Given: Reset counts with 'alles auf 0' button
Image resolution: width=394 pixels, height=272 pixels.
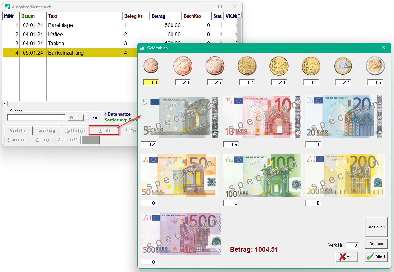Looking at the screenshot, I should click(376, 227).
